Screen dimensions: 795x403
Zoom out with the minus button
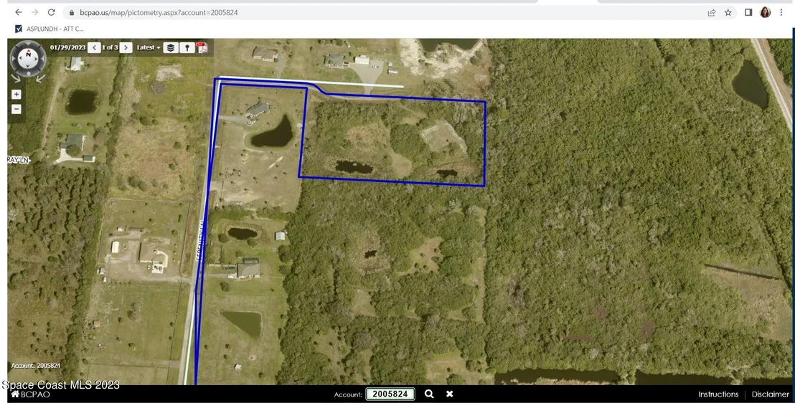[x=17, y=109]
